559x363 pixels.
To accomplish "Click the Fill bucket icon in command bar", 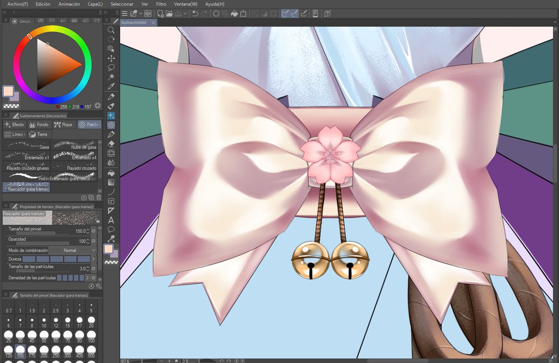I will (x=234, y=14).
